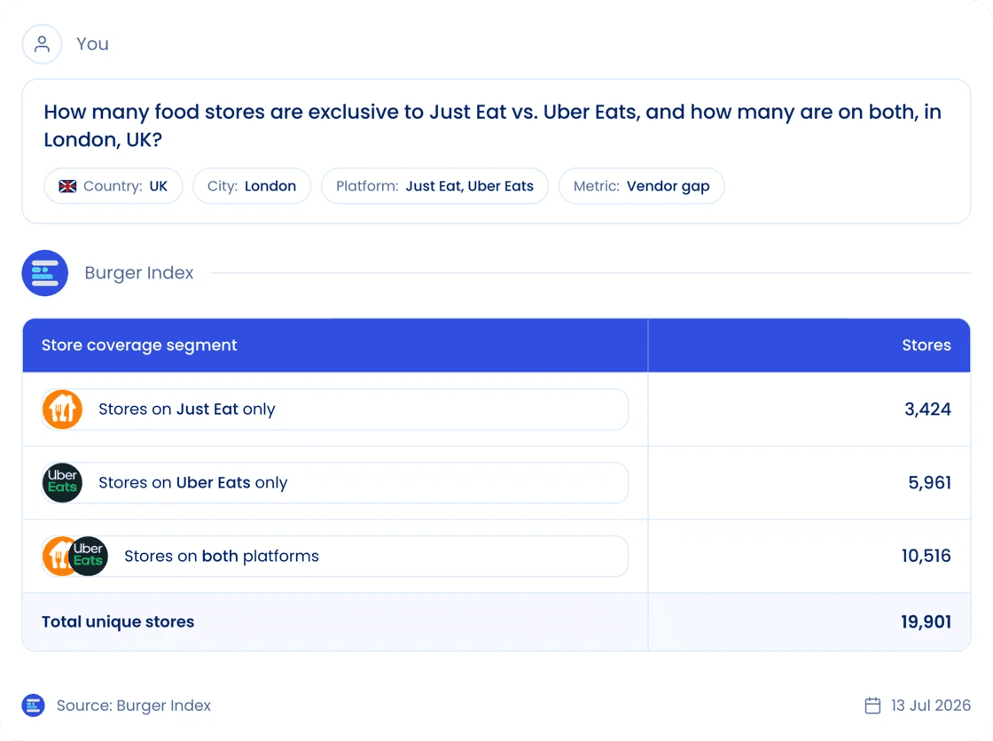Click the 10,516 stores value
Image resolution: width=993 pixels, height=741 pixels.
point(927,556)
